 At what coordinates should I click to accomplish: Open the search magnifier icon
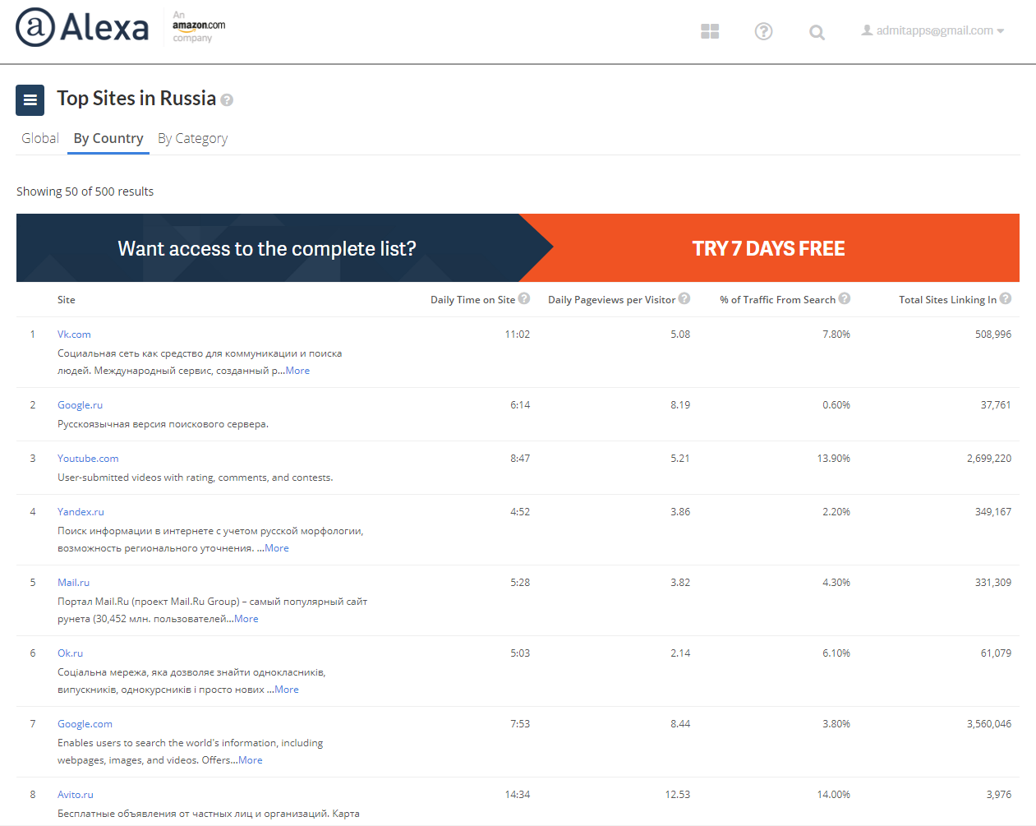pyautogui.click(x=817, y=32)
